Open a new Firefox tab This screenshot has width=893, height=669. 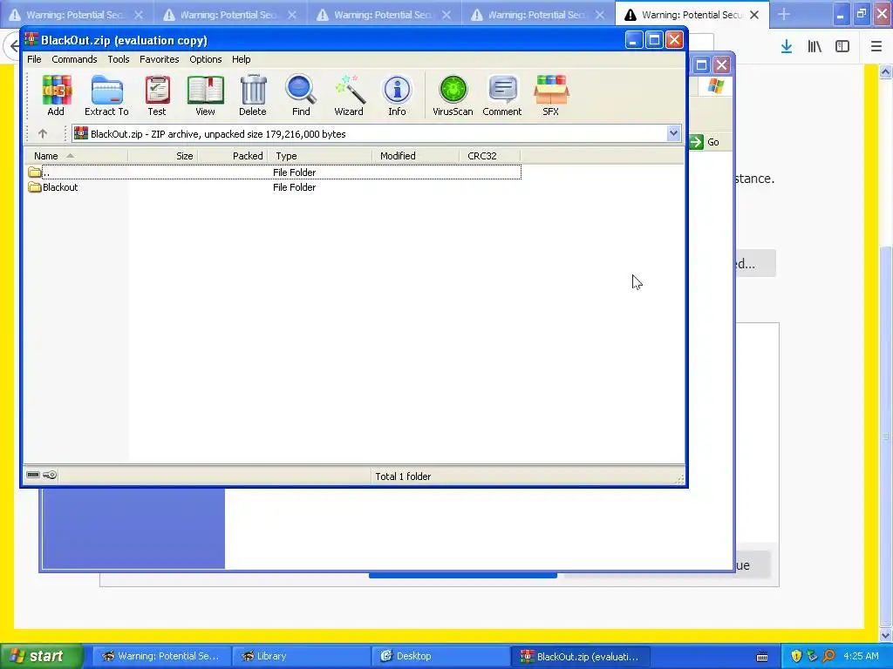pyautogui.click(x=784, y=14)
